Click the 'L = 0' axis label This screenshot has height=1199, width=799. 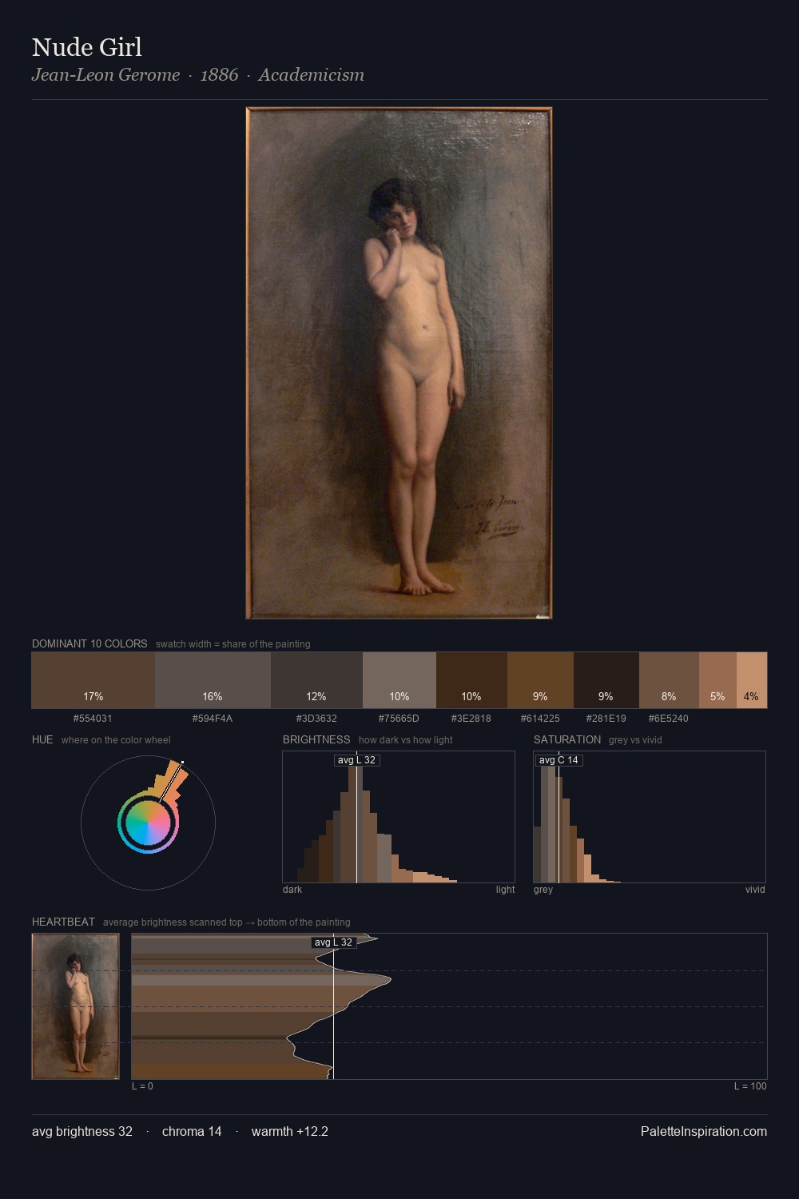pyautogui.click(x=142, y=1086)
